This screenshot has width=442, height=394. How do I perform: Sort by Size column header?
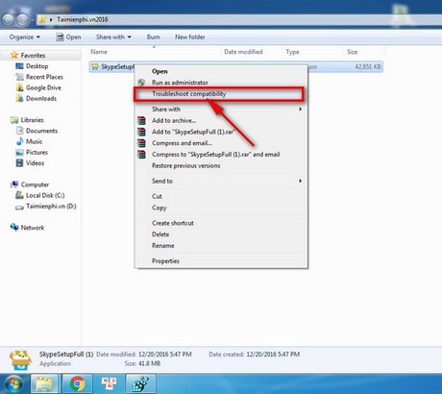pyautogui.click(x=353, y=52)
